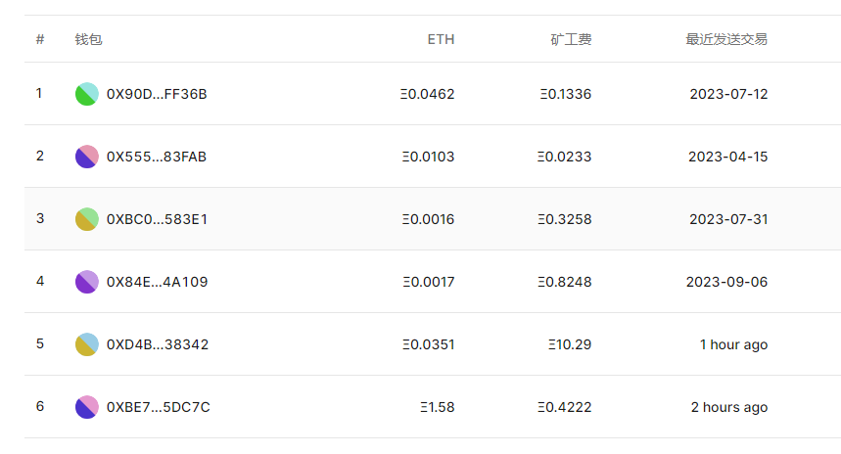The image size is (841, 454).
Task: Click the pink-blue avatar of wallet 0XBE7...5DC7C
Action: pos(87,407)
